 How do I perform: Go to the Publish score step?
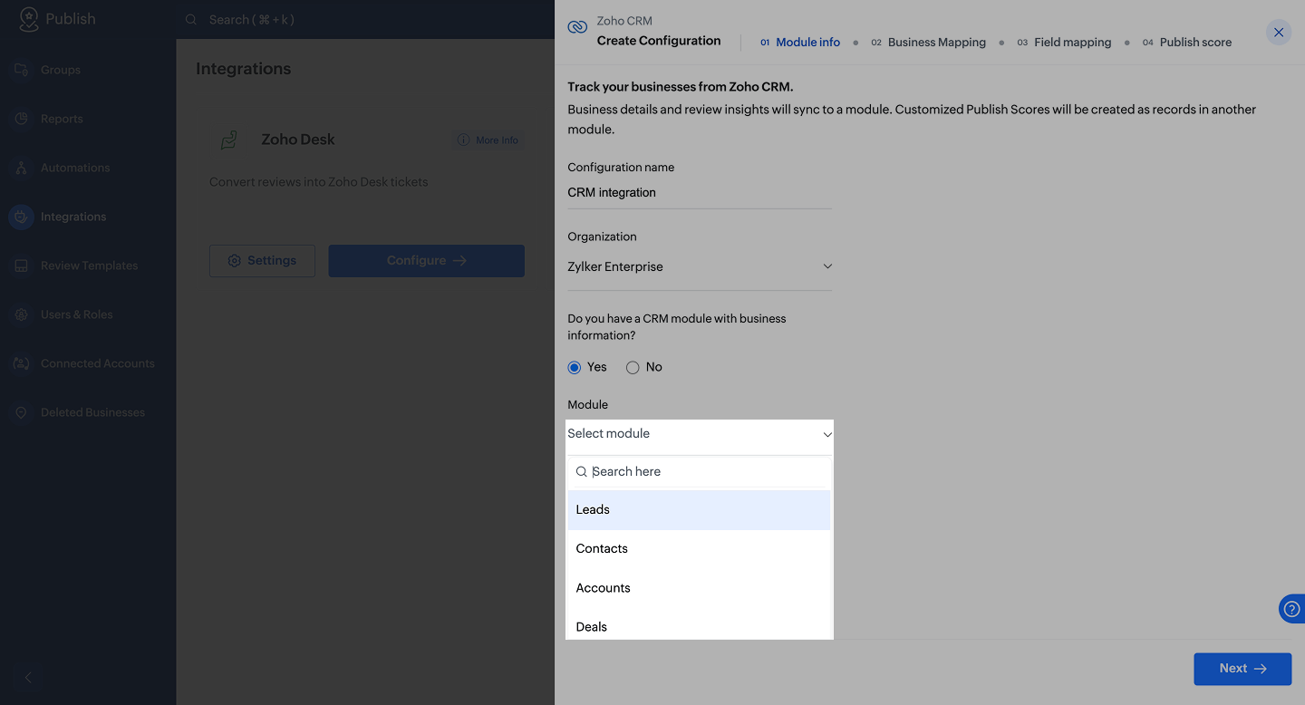pyautogui.click(x=1187, y=43)
